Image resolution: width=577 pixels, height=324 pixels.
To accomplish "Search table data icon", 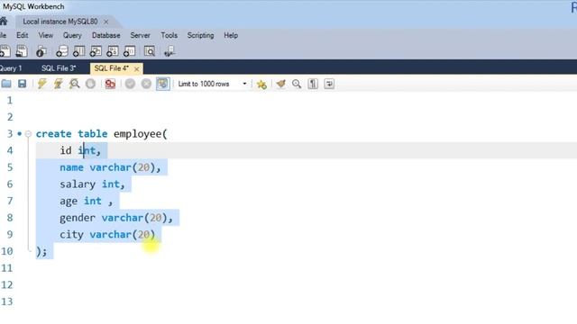I will pyautogui.click(x=150, y=51).
